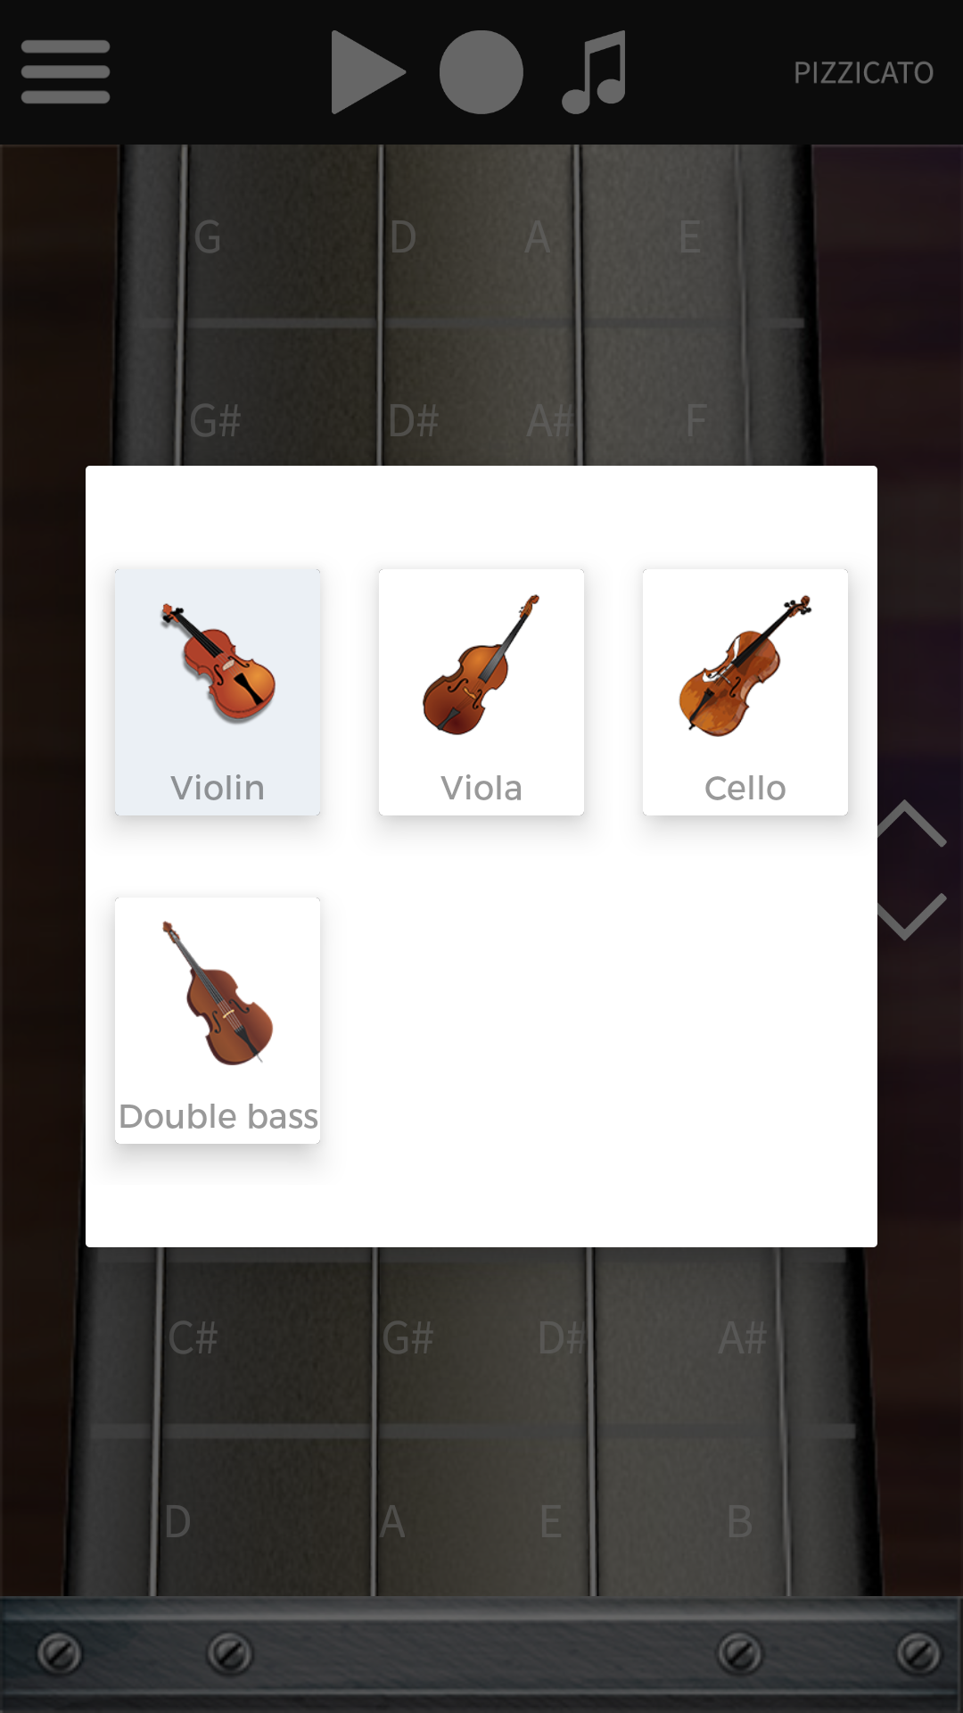Dismiss dialog by tapping the bridge area
963x1713 pixels.
(x=481, y=1654)
